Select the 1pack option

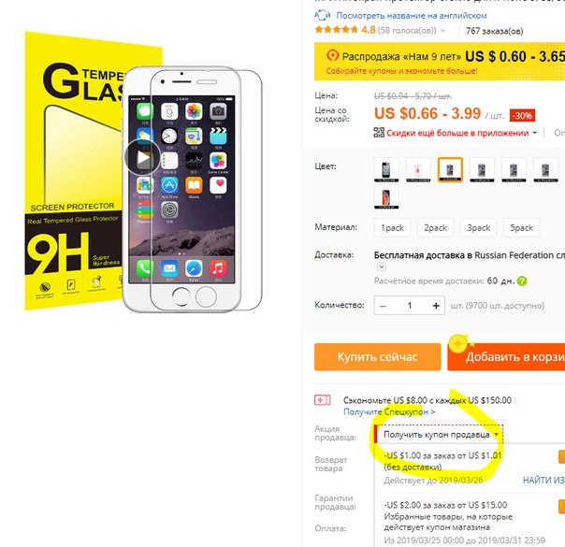click(x=392, y=227)
